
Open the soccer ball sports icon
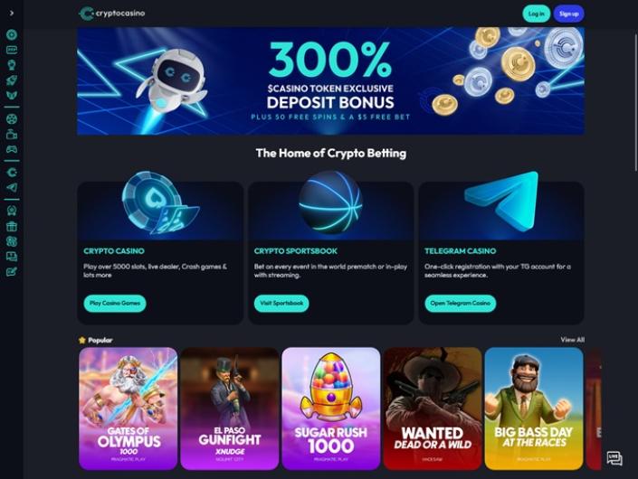[x=12, y=119]
